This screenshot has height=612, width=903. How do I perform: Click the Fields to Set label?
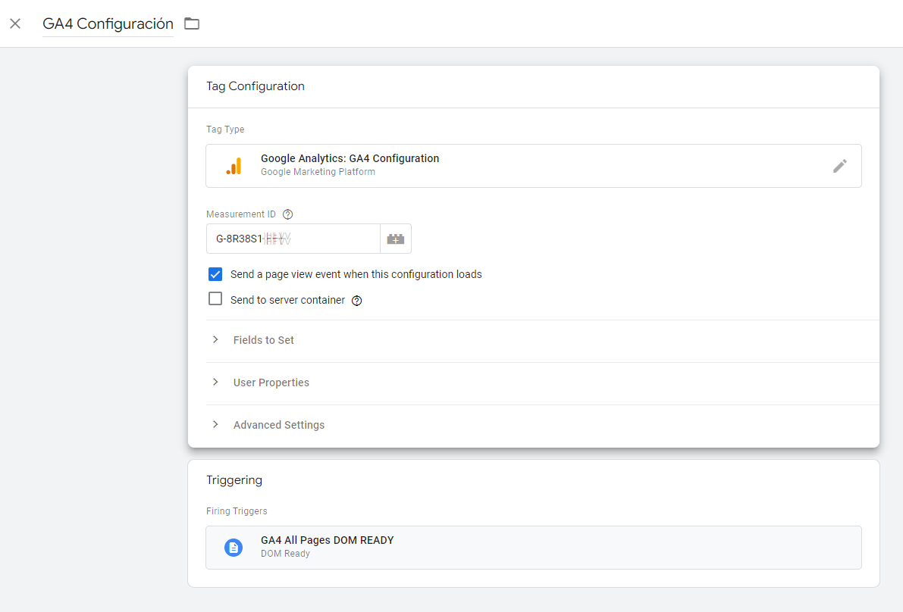[x=264, y=341]
